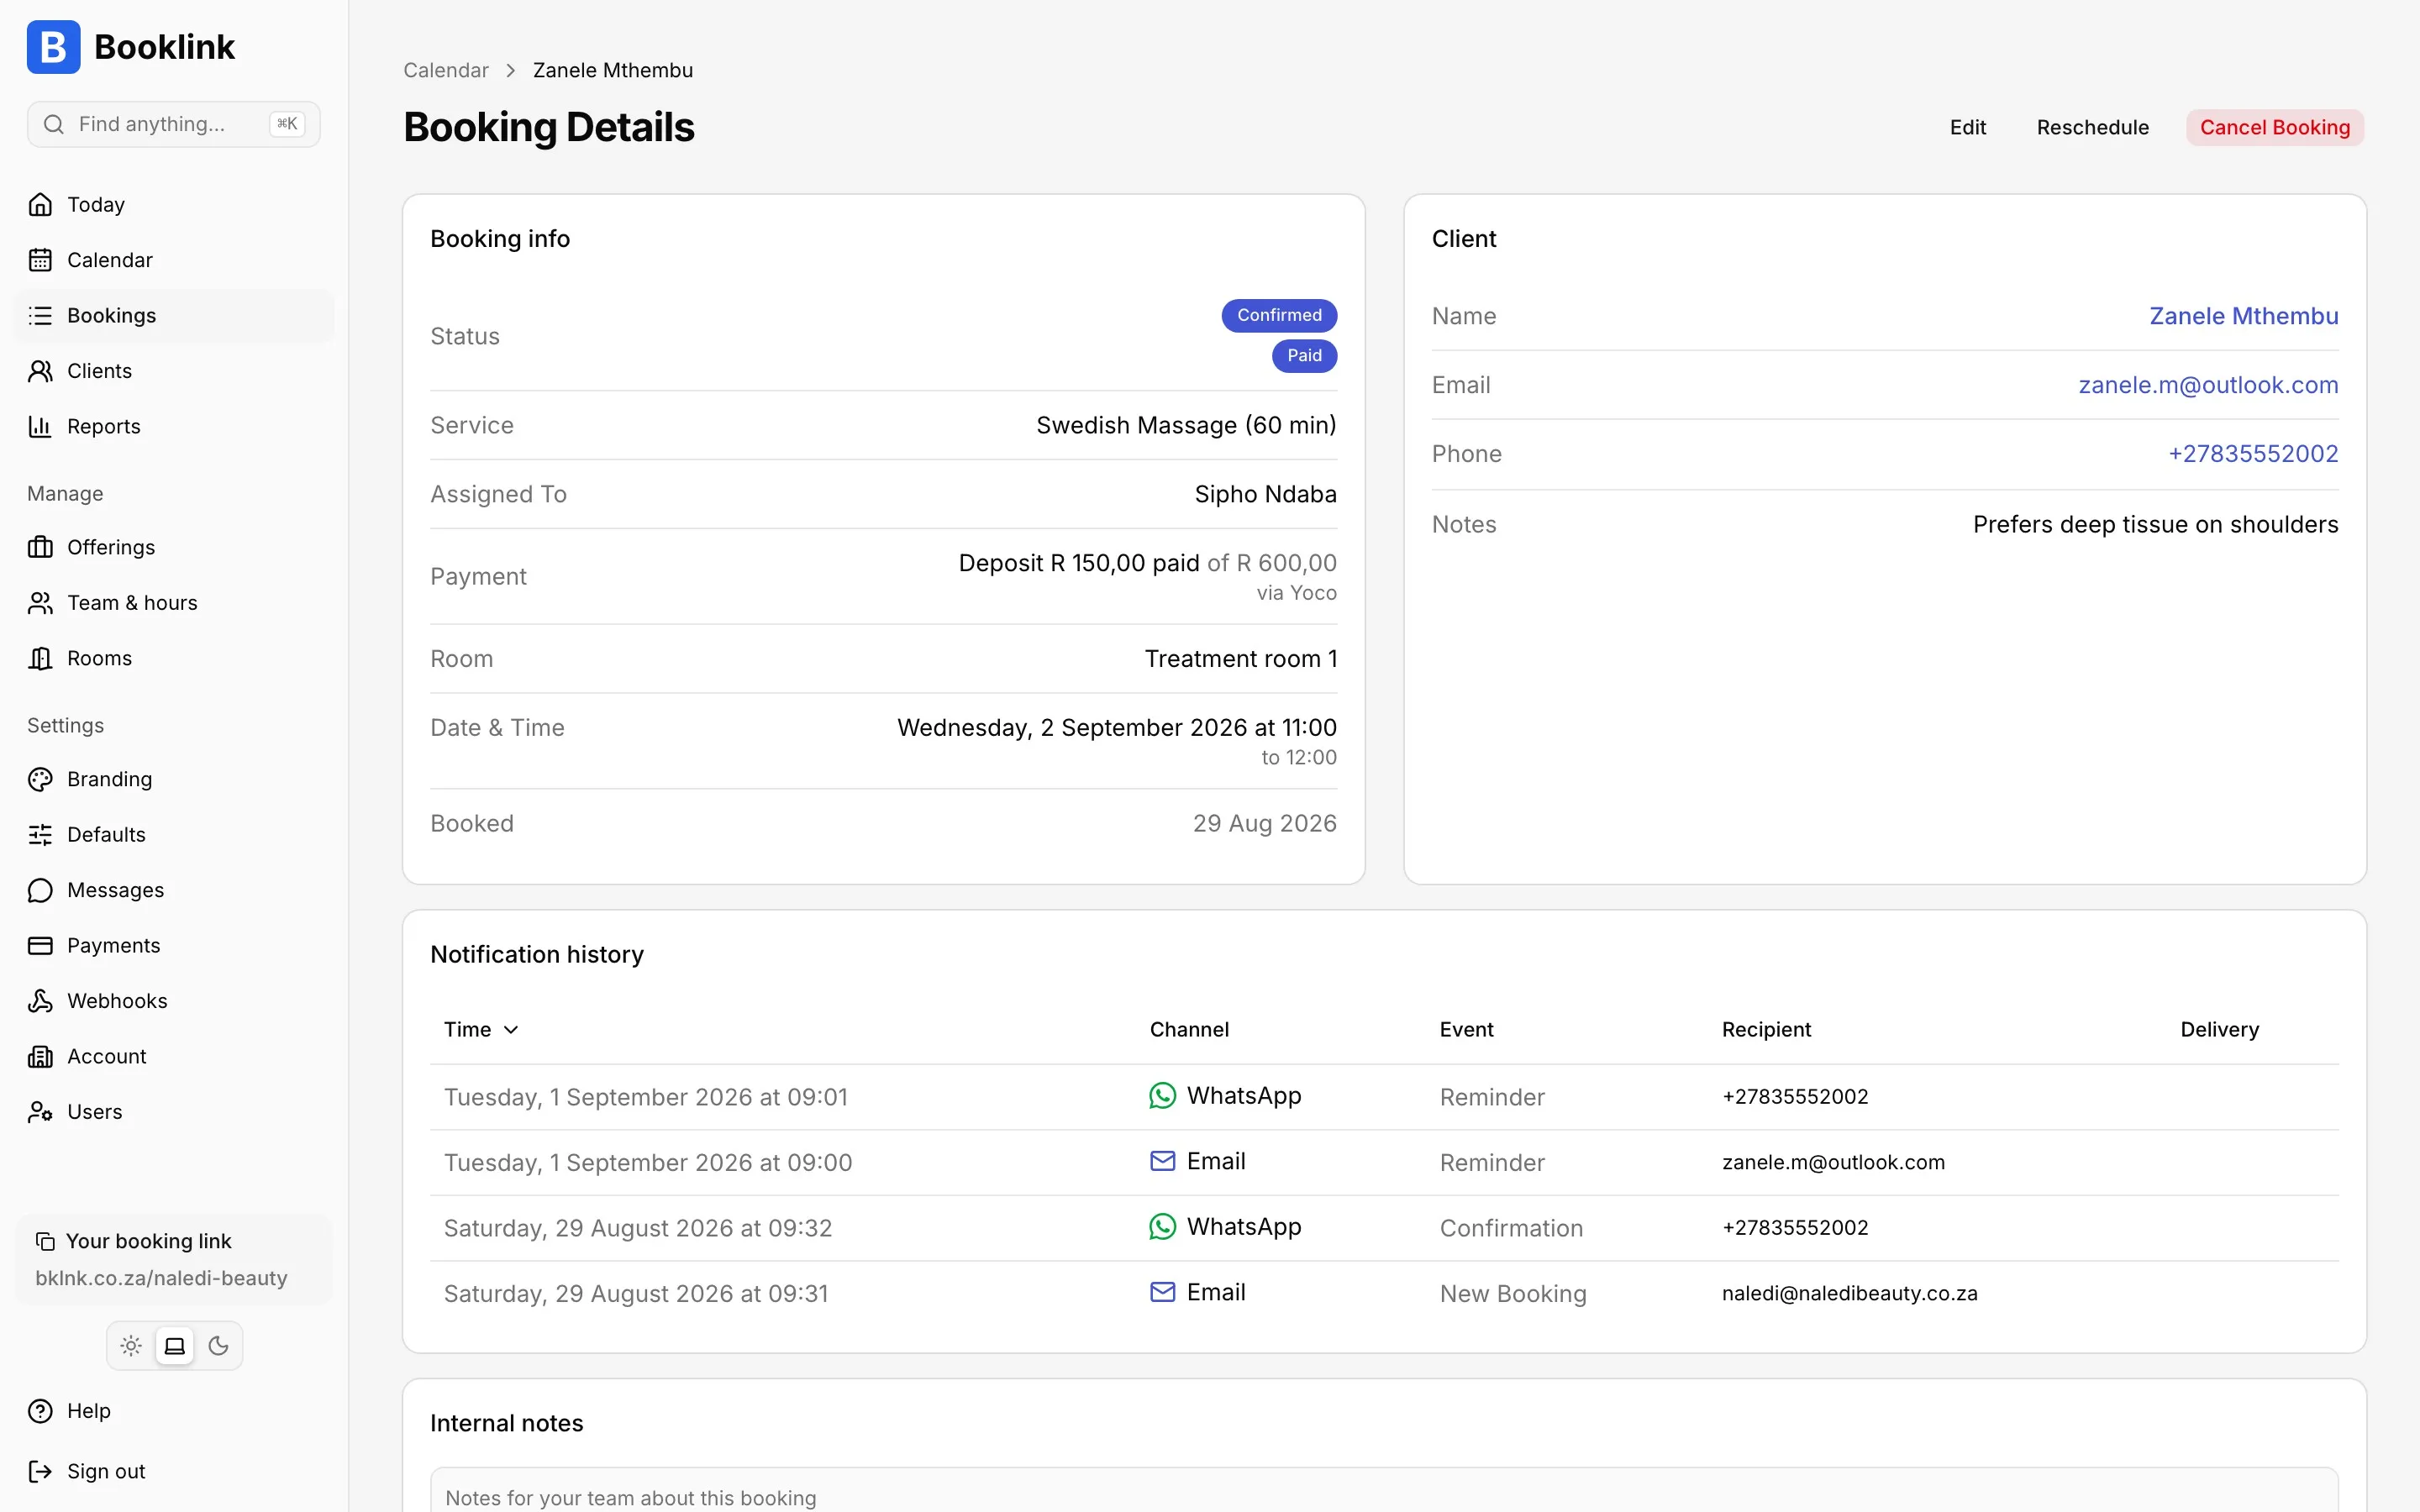Click the Event column header
Image resolution: width=2420 pixels, height=1512 pixels.
coord(1466,1031)
